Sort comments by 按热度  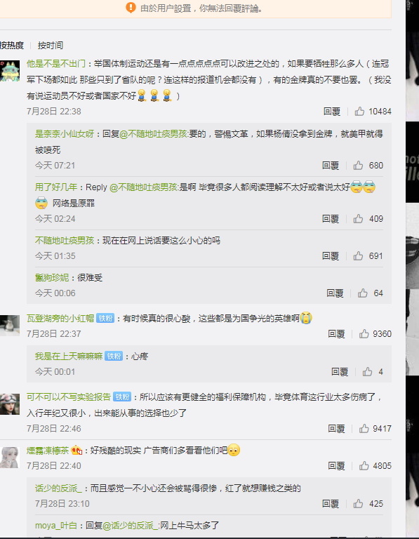(12, 46)
